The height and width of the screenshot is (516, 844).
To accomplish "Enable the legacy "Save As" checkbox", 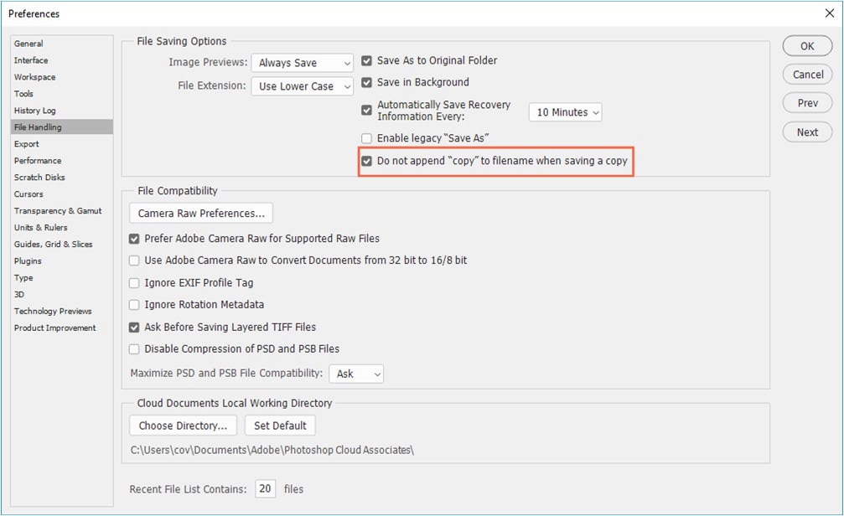I will (x=366, y=138).
